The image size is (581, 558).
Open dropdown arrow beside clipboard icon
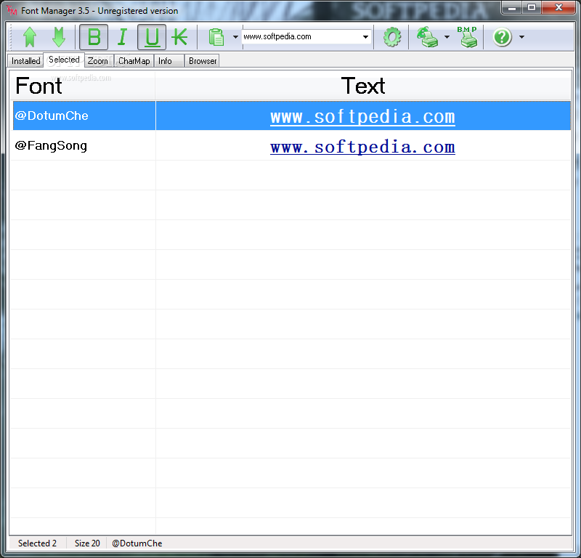click(x=235, y=37)
